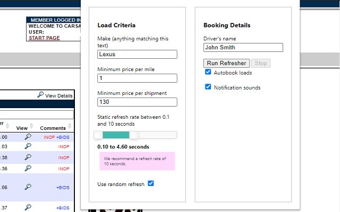Screen dimensions: 340x212
Task: Open magnifier in the .36 INOP row
Action: 28,168
